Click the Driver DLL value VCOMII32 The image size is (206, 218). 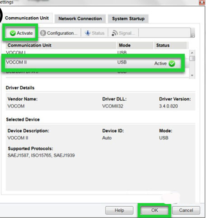pos(112,106)
